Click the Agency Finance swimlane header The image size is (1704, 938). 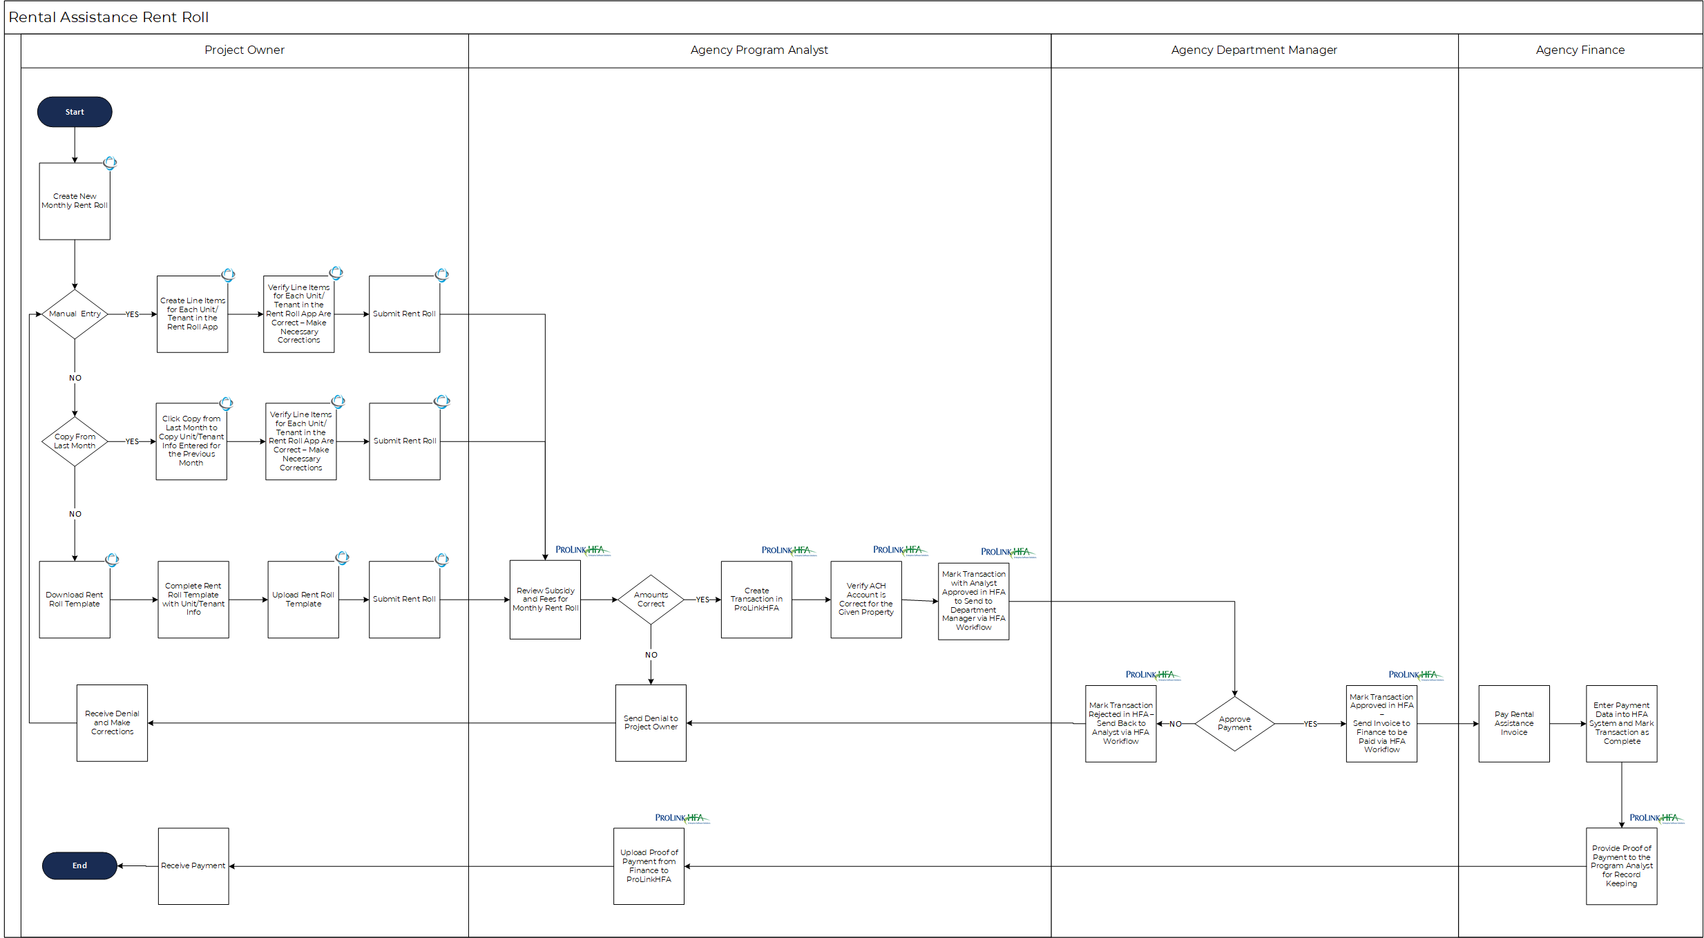[1580, 50]
